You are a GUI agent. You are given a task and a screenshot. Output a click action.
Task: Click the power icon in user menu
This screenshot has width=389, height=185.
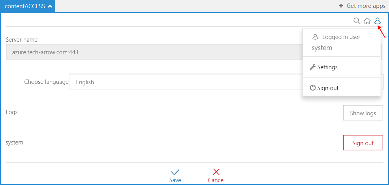[x=313, y=88]
